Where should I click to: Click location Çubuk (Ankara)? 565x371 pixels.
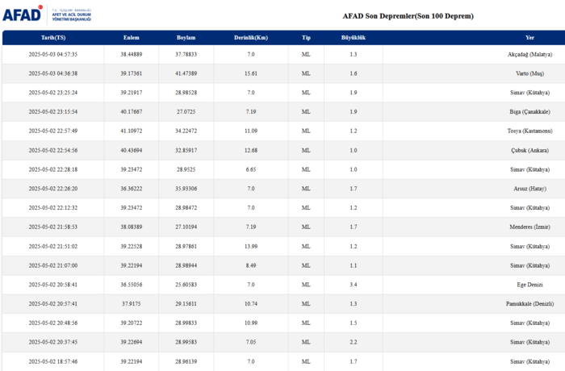529,150
